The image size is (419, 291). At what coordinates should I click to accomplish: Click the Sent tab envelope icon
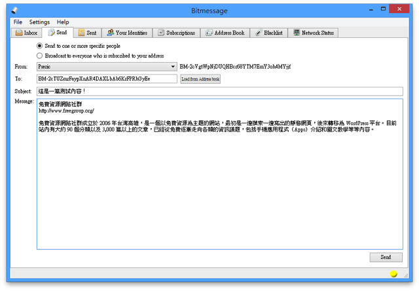tap(81, 33)
